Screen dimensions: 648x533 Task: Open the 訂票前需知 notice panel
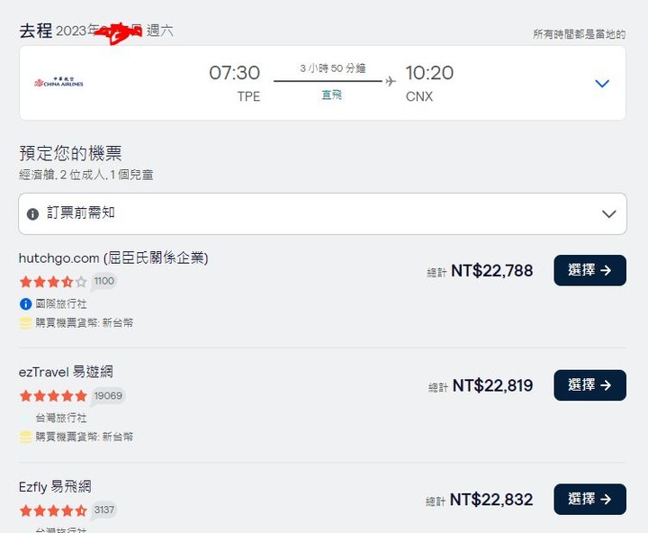[322, 213]
